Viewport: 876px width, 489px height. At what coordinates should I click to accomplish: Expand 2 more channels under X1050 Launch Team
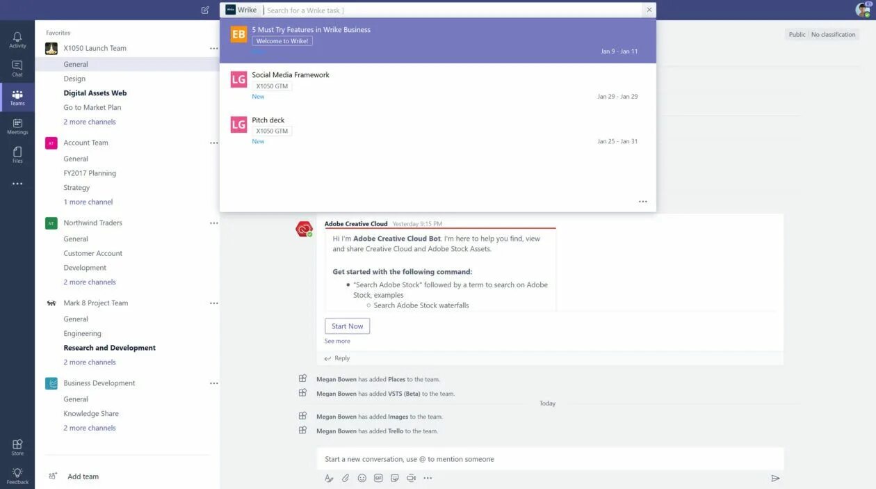click(90, 122)
